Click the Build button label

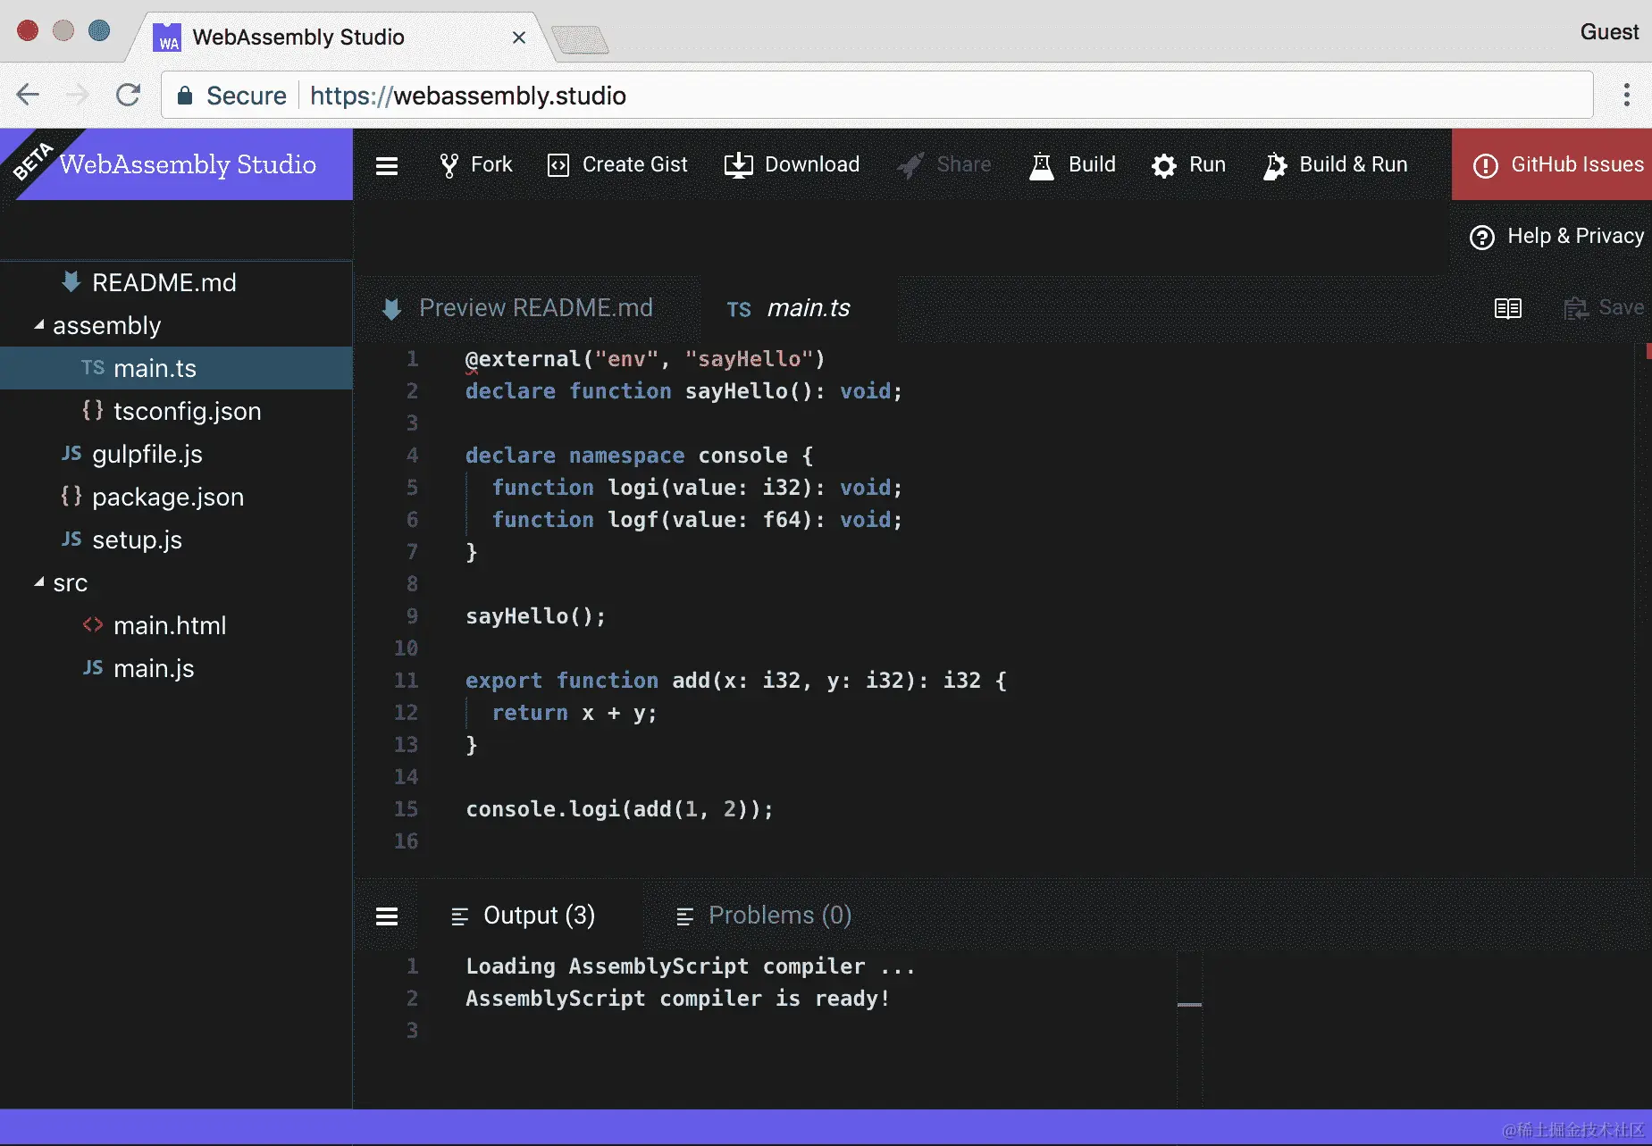point(1092,165)
